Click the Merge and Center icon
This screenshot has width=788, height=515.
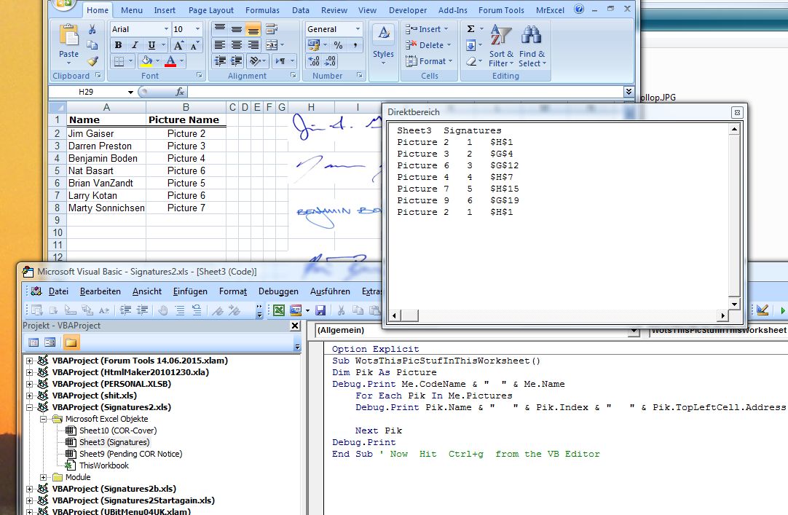(272, 45)
